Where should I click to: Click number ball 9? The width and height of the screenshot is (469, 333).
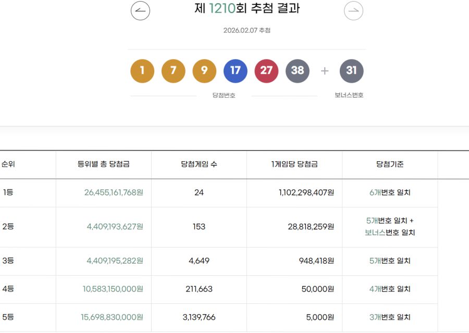pos(204,71)
